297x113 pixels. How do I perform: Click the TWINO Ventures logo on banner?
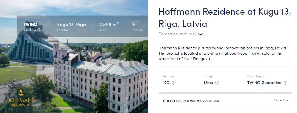coord(33,27)
